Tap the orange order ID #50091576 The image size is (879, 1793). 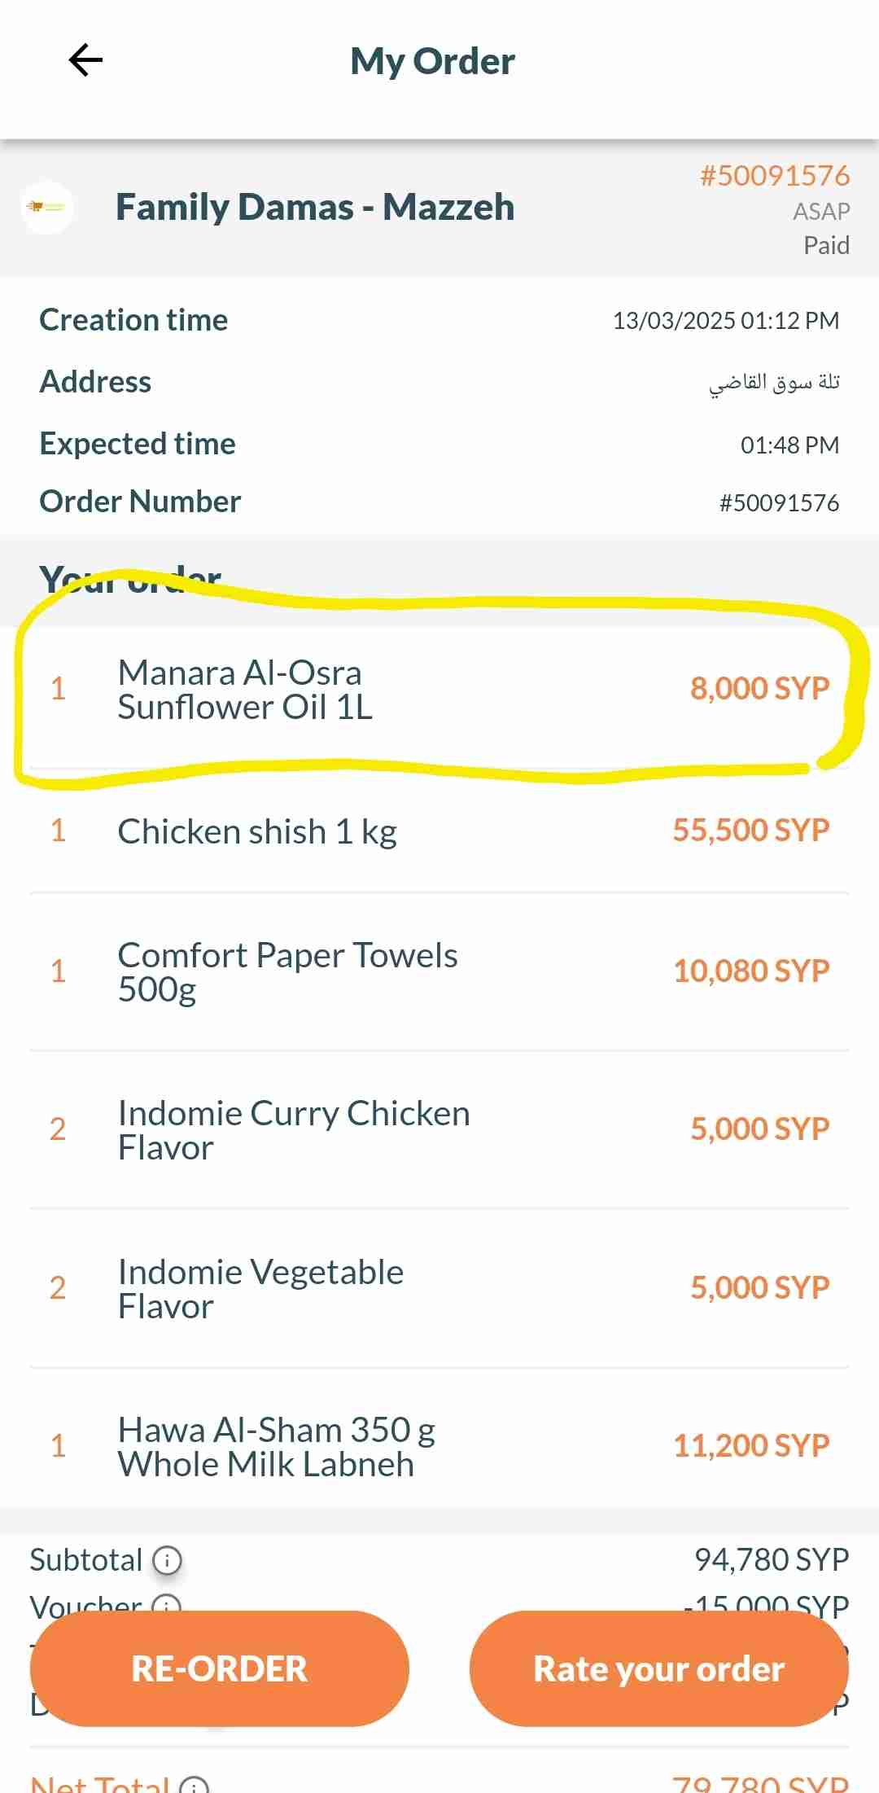tap(774, 176)
